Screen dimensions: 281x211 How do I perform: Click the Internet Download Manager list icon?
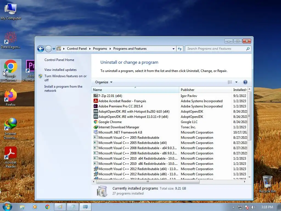(x=96, y=127)
